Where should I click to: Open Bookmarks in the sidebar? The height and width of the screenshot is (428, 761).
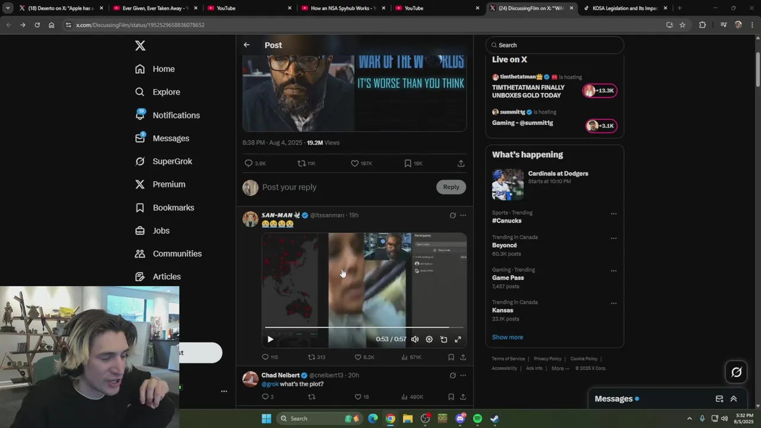point(164,207)
